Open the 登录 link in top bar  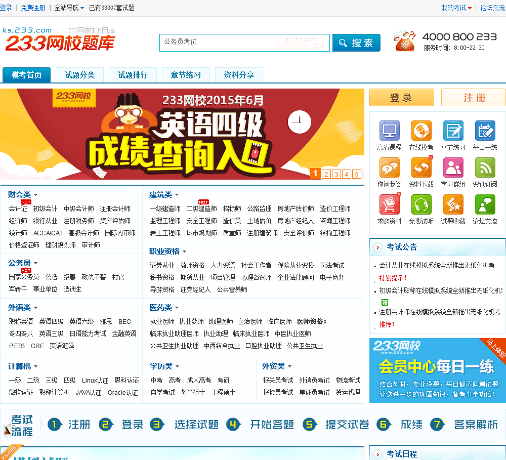pos(6,8)
